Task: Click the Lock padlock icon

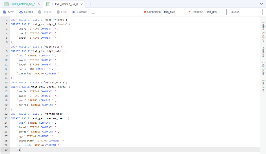Action: point(58,12)
